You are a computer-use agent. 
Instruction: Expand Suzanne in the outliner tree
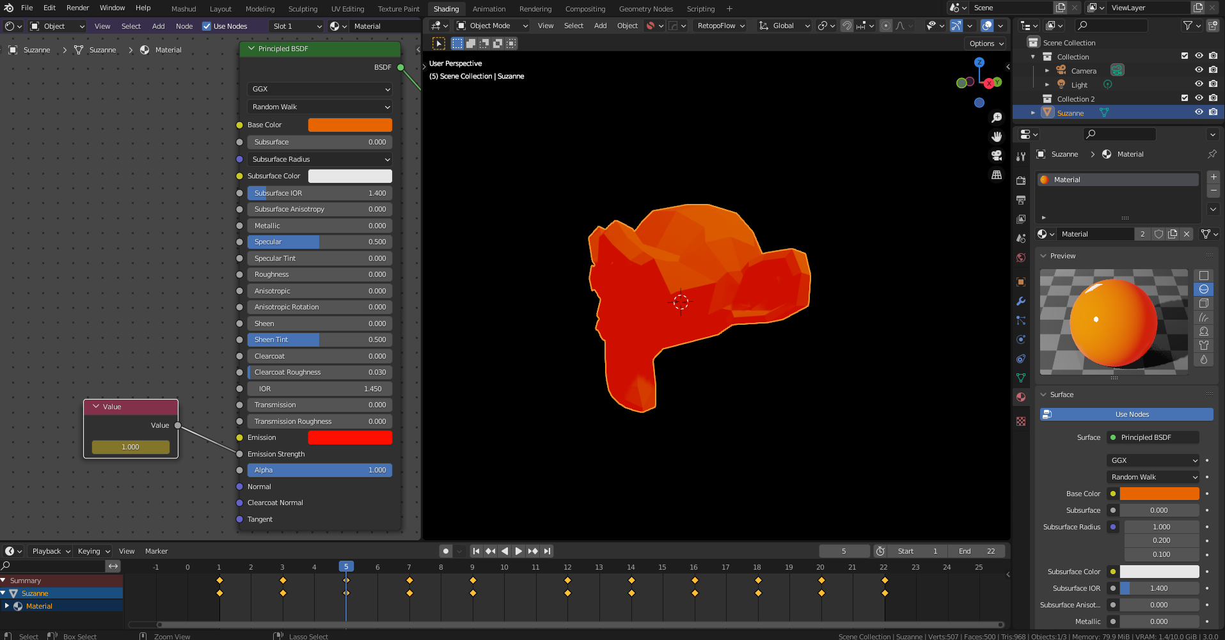point(1033,113)
